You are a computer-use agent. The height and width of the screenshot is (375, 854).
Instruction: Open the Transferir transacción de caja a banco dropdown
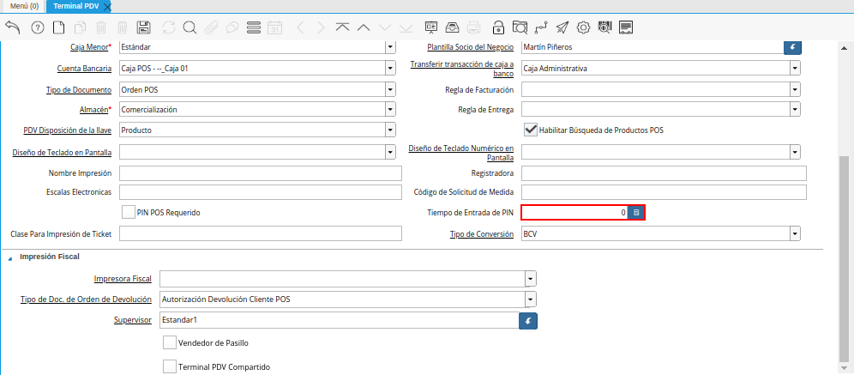pos(796,68)
